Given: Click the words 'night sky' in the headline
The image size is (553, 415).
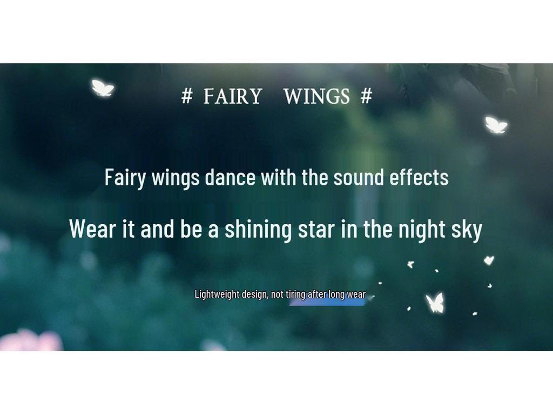Looking at the screenshot, I should pyautogui.click(x=440, y=230).
